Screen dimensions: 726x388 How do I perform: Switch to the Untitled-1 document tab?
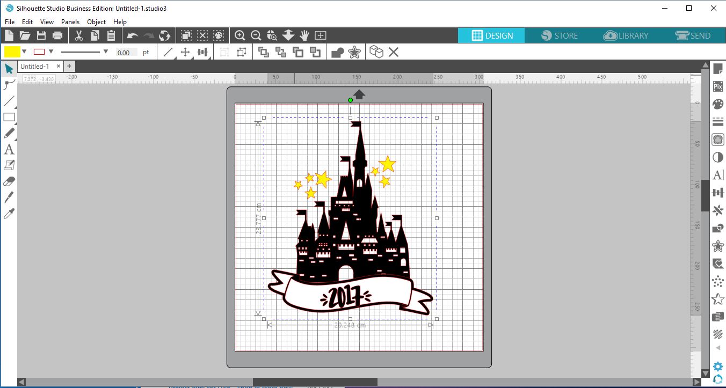pos(35,66)
